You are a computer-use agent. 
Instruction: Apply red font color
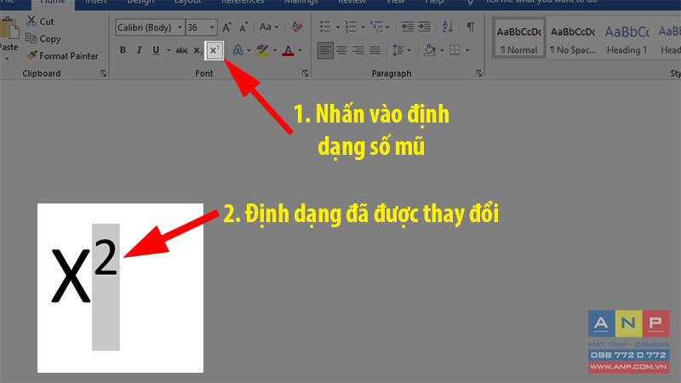click(x=288, y=50)
